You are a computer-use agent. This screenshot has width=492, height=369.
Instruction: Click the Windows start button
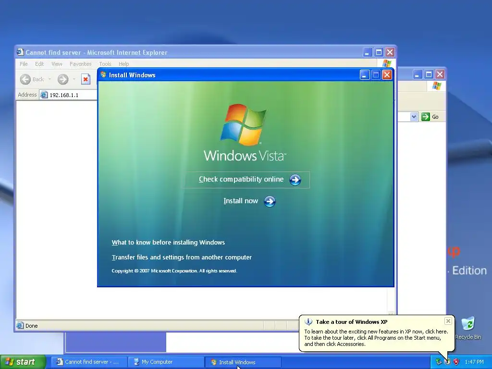[x=23, y=362]
